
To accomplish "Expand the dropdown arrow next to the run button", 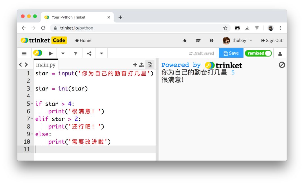I will click(63, 53).
